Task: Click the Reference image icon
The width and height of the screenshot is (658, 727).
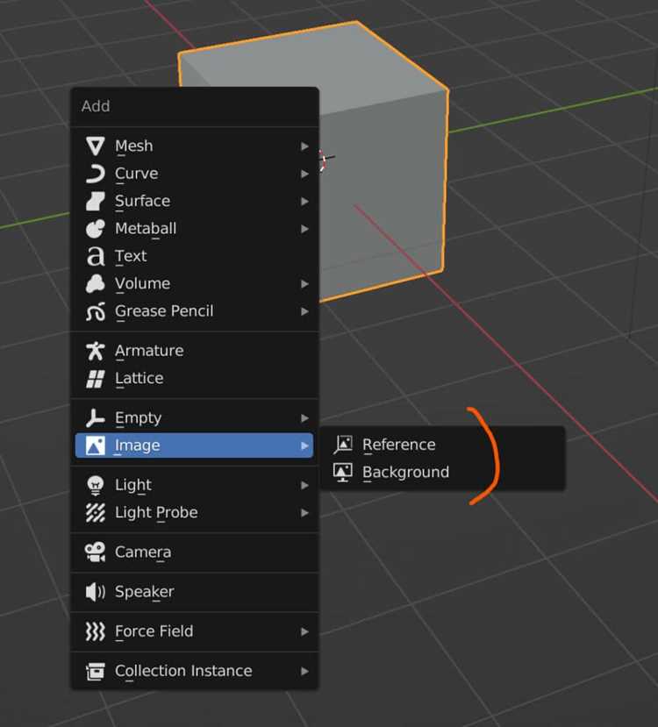Action: (343, 445)
